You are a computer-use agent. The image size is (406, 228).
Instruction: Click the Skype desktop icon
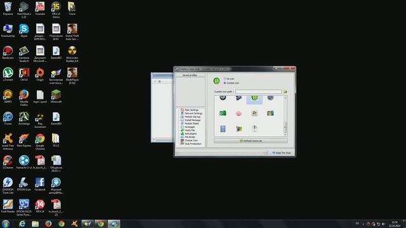[x=24, y=30]
